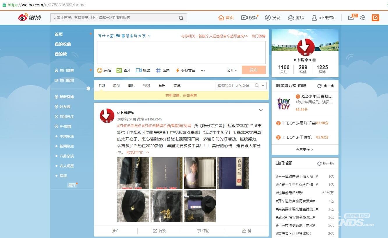This screenshot has height=238, width=388.
Task: Open V+微博 in left sidebar
Action: point(63,127)
